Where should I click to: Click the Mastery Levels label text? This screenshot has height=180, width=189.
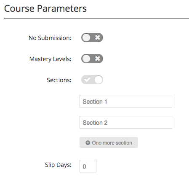[x=51, y=59]
